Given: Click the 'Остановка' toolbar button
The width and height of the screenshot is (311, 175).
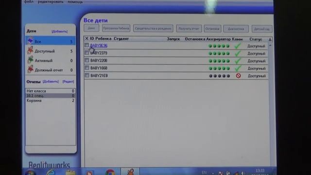Looking at the screenshot, I should tap(212, 29).
